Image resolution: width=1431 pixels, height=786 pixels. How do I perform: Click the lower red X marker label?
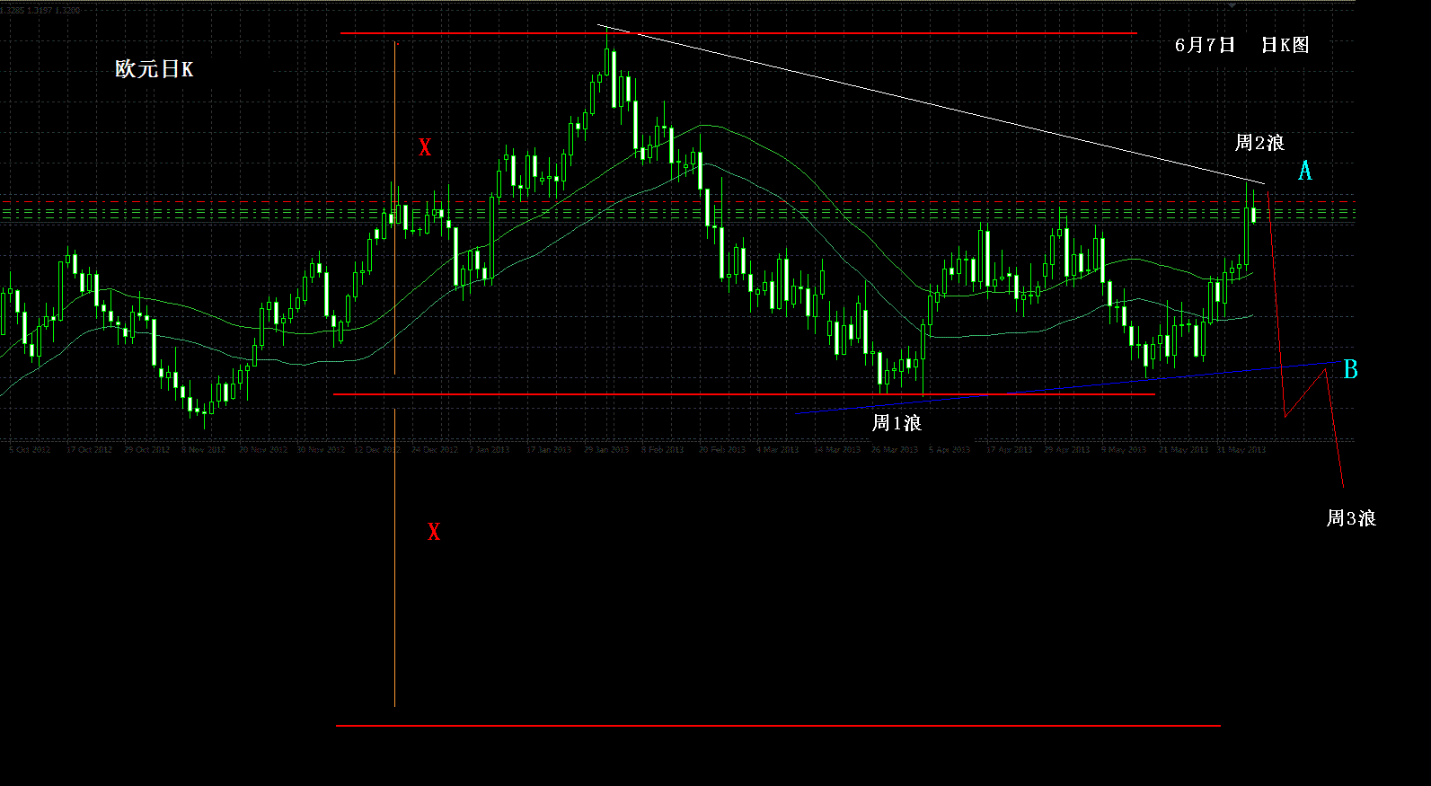click(434, 532)
